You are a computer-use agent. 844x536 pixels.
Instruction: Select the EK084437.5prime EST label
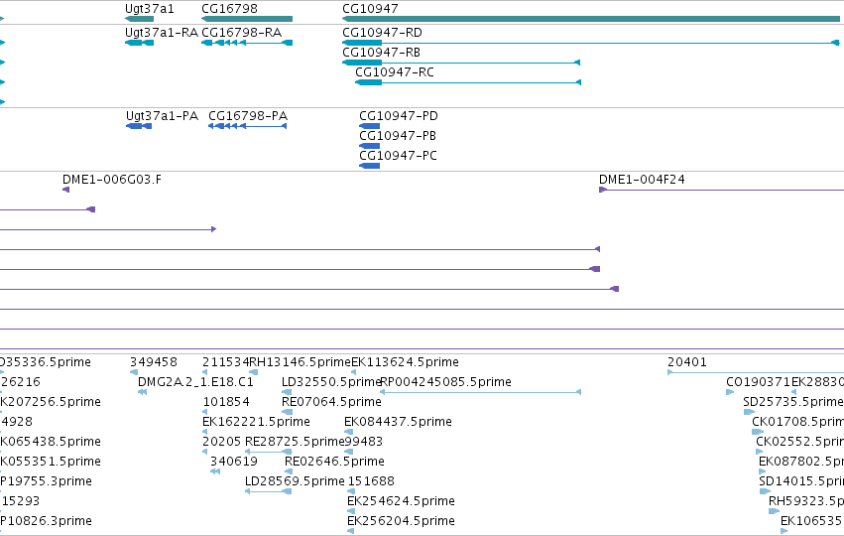click(399, 422)
